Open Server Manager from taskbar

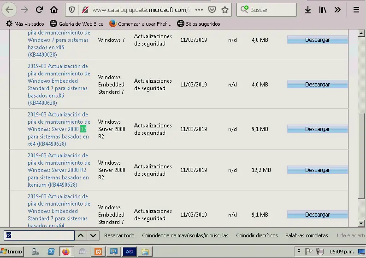click(x=35, y=252)
